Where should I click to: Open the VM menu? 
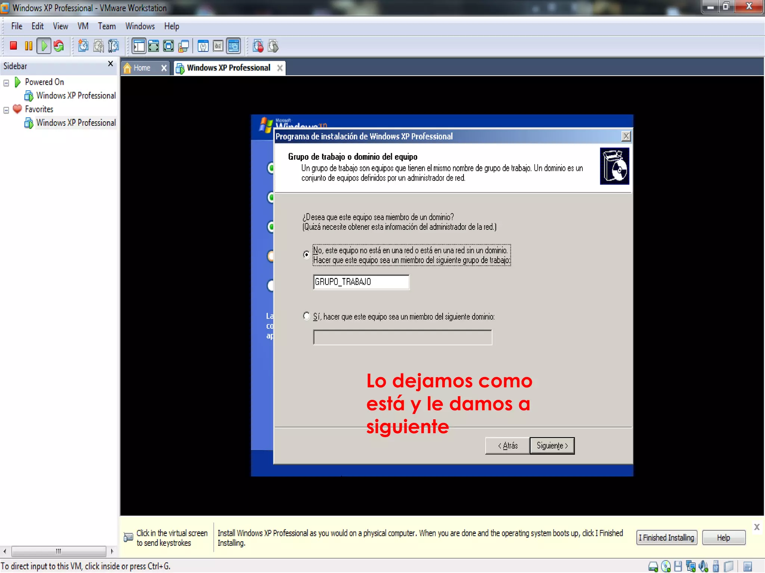point(83,26)
